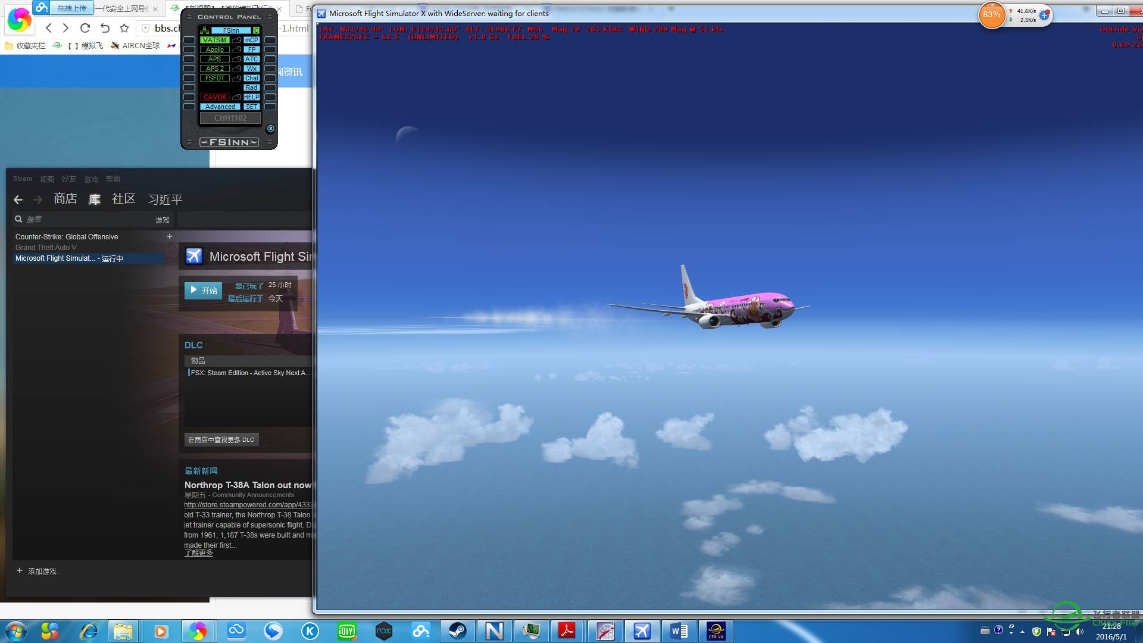Screen dimensions: 1143x643
Task: Select Grand Theft Auto V in library
Action: [46, 248]
